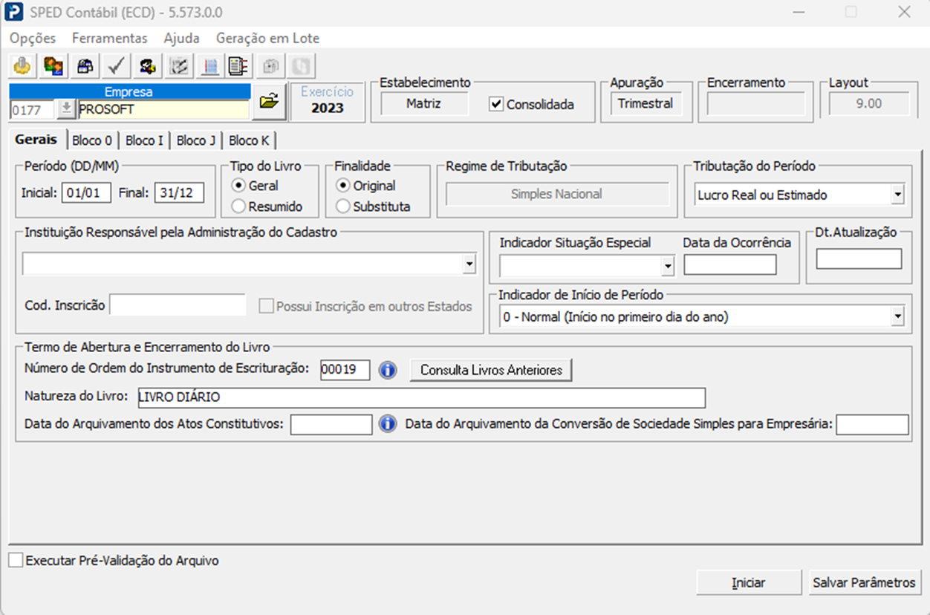Click the yellow stamp toolbar icon

coord(22,66)
